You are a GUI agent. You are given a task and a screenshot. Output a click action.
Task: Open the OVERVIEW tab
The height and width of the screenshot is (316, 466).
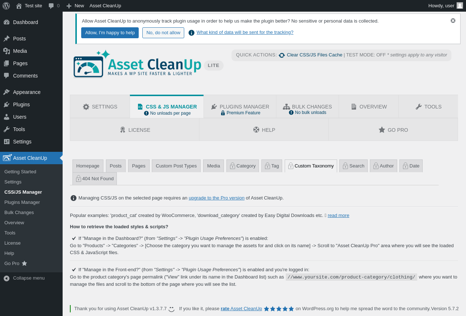tap(369, 107)
